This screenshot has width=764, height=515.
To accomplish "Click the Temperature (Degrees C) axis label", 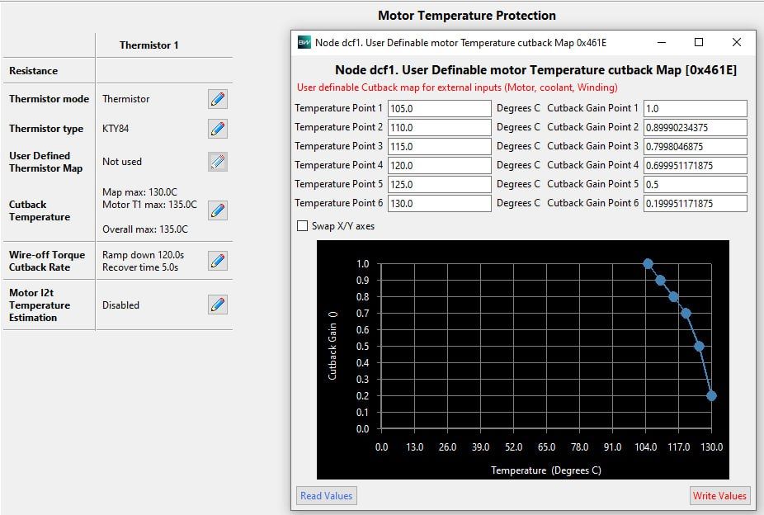I will (x=545, y=470).
